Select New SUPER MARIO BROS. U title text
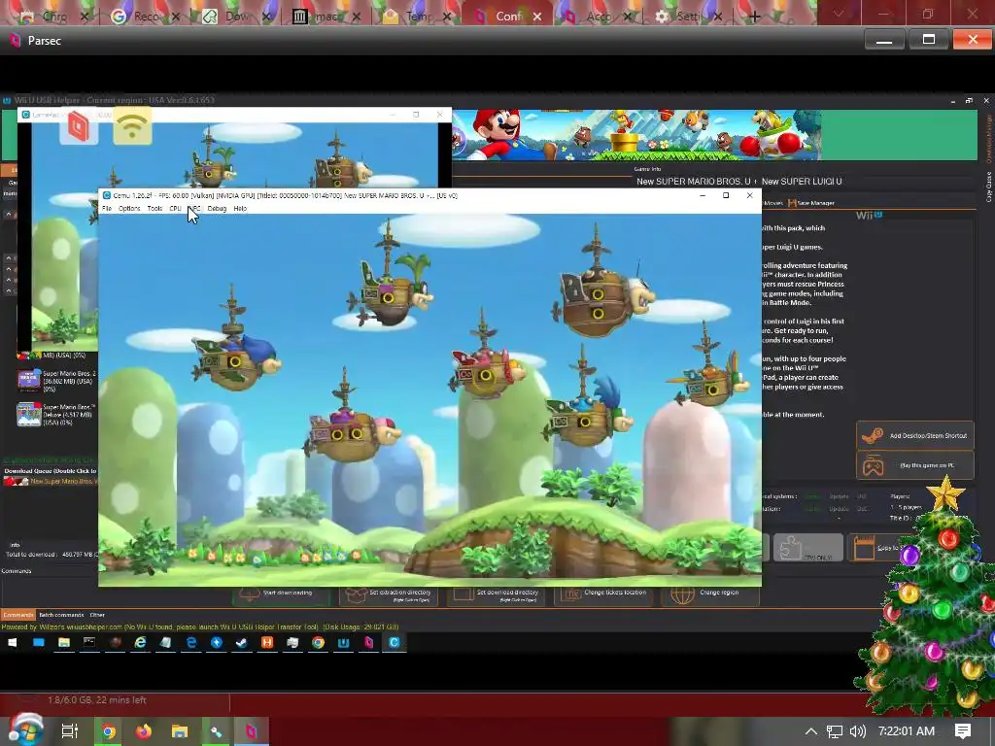This screenshot has height=746, width=995. click(693, 182)
